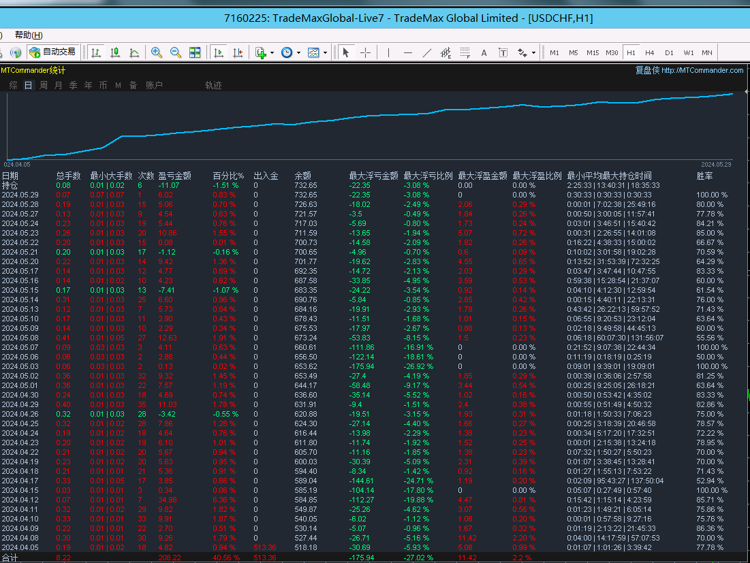Switch chart to candlestick mode
The width and height of the screenshot is (750, 563).
[x=115, y=52]
